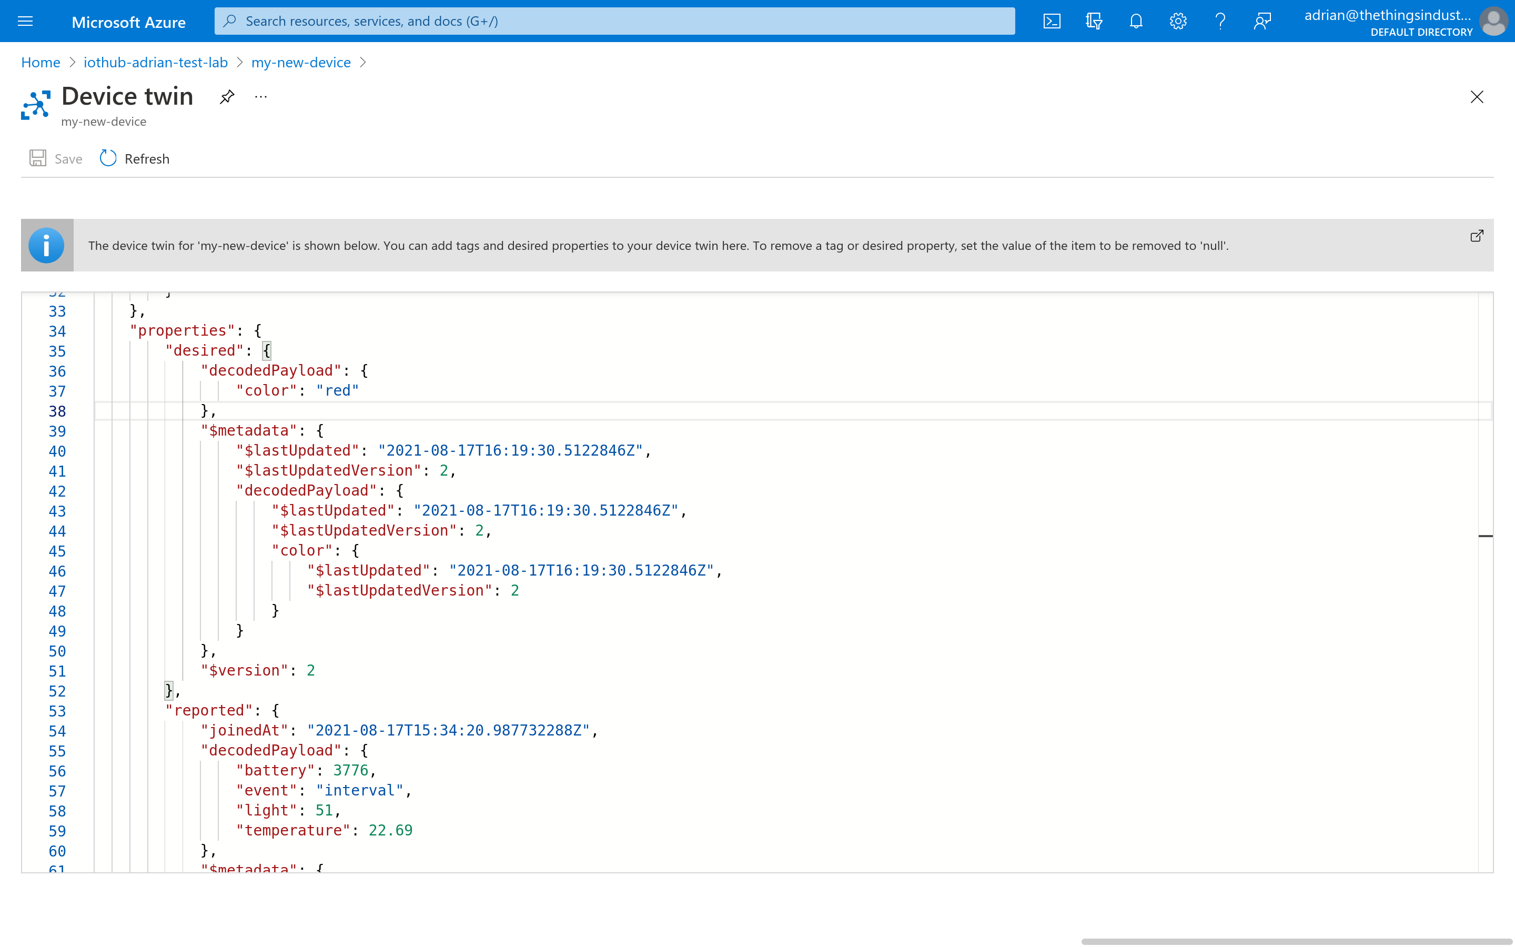This screenshot has height=947, width=1515.
Task: Click the feedback icon in header
Action: click(x=1262, y=21)
